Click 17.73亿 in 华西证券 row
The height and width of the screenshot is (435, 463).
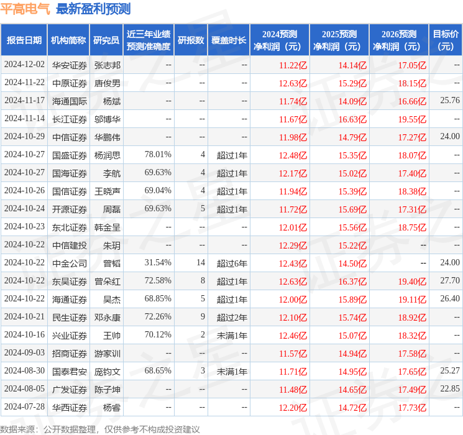[x=412, y=408]
